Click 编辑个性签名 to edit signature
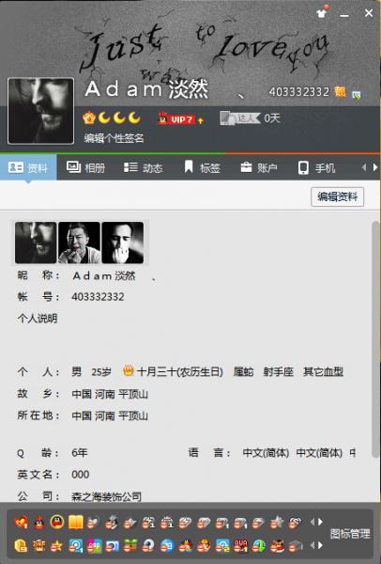Image resolution: width=381 pixels, height=564 pixels. click(x=114, y=138)
